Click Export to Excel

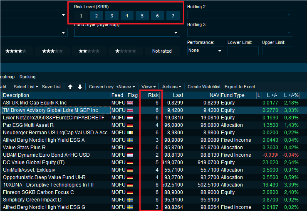point(239,87)
